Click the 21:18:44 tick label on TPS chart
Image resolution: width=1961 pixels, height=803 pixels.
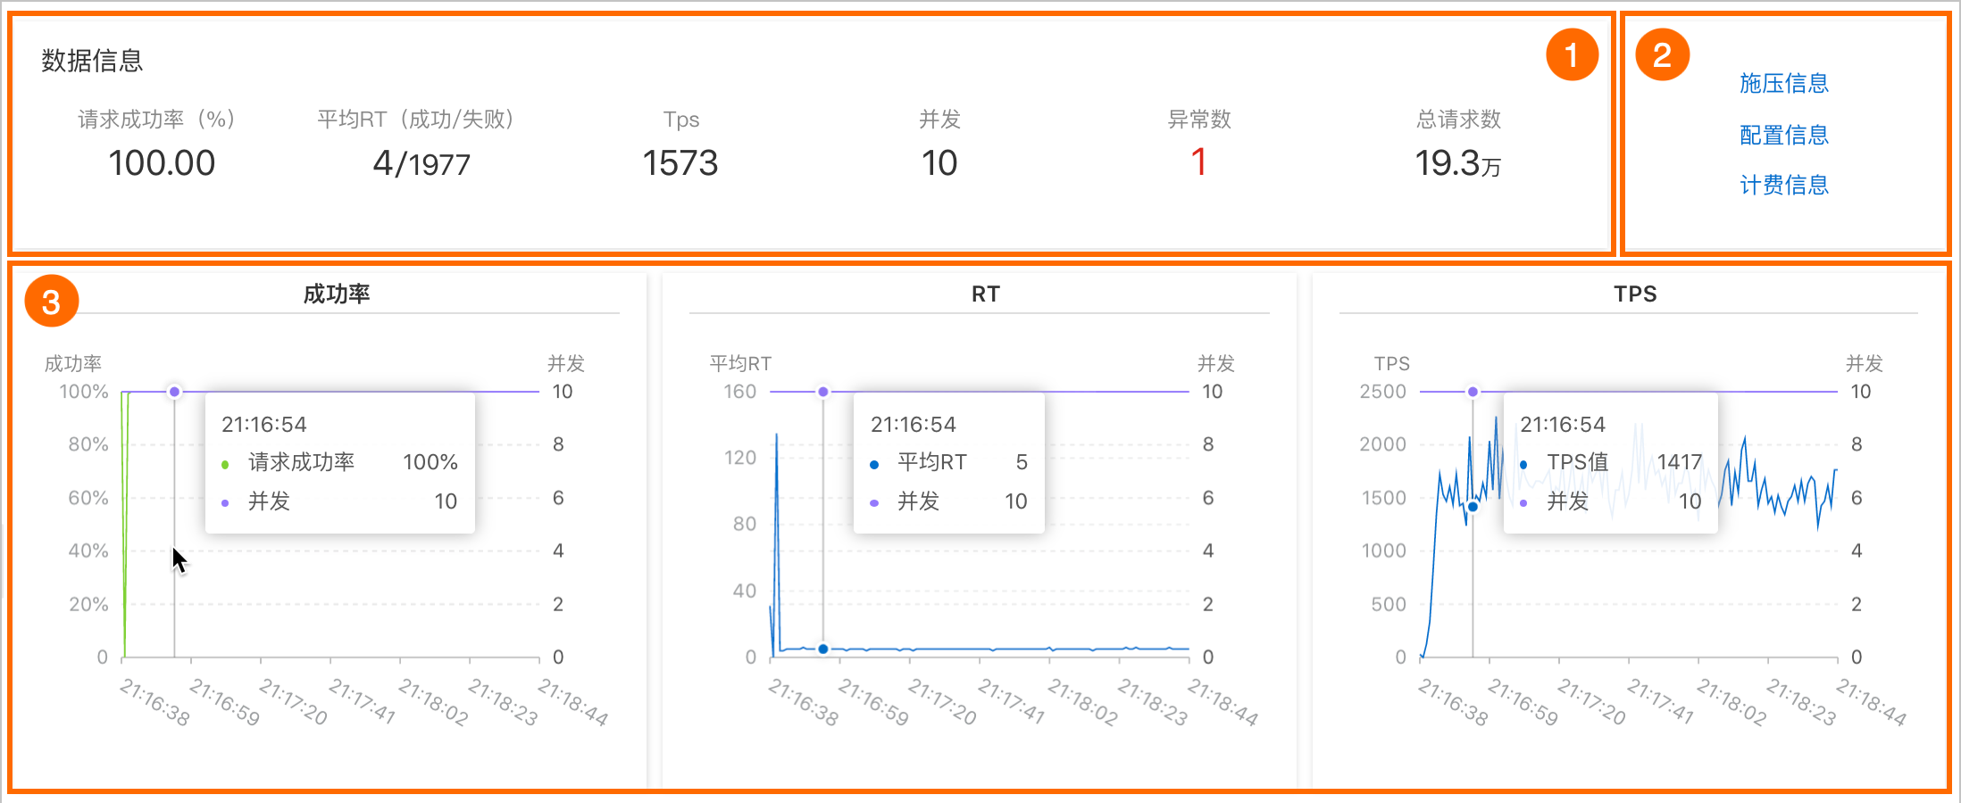[1871, 702]
